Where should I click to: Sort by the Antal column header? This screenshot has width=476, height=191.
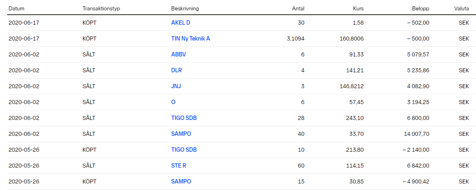298,8
